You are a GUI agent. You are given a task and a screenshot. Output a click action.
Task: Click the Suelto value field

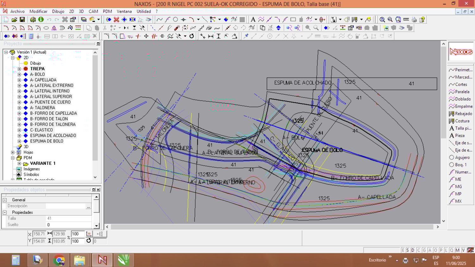click(x=69, y=225)
